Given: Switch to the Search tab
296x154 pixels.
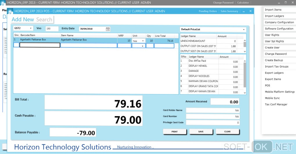Looking at the screenshot, I should tap(44, 19).
